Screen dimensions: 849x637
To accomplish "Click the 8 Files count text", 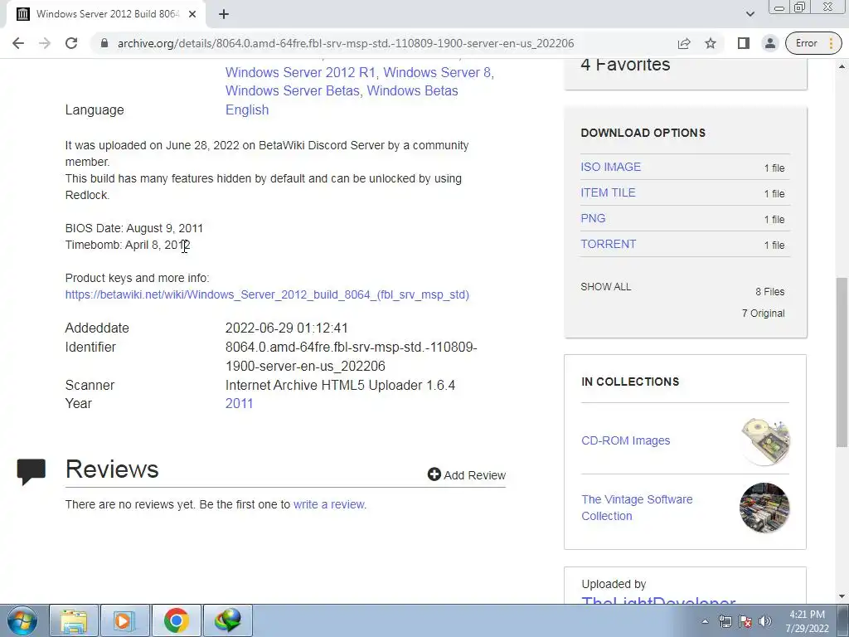I will (x=770, y=291).
